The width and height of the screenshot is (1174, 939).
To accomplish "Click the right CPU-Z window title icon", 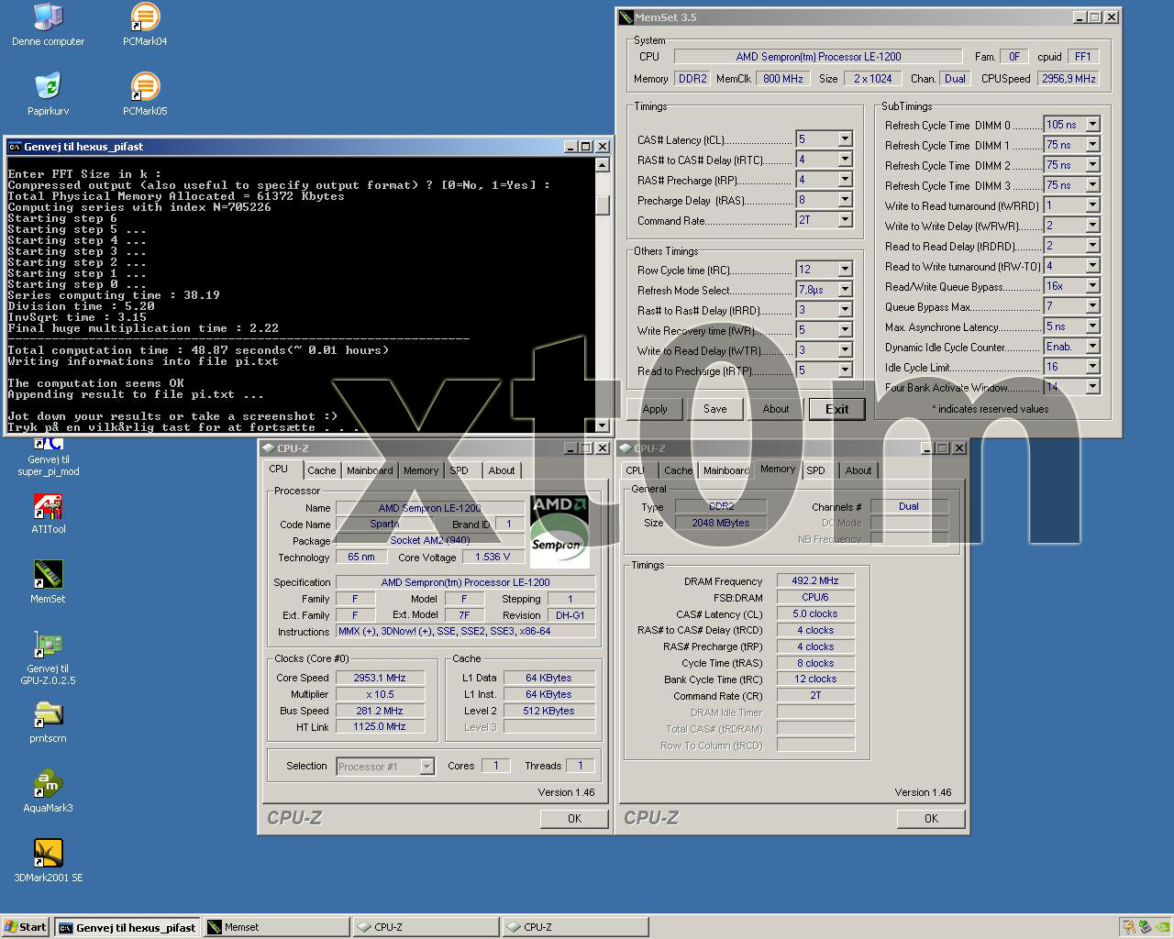I will point(626,448).
